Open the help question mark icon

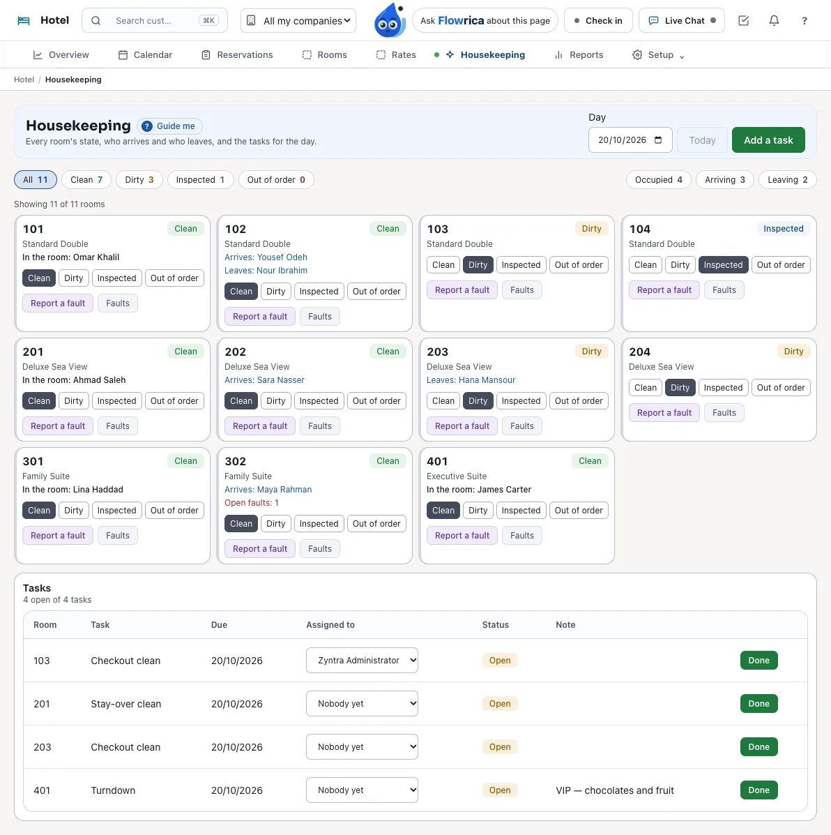pos(805,21)
